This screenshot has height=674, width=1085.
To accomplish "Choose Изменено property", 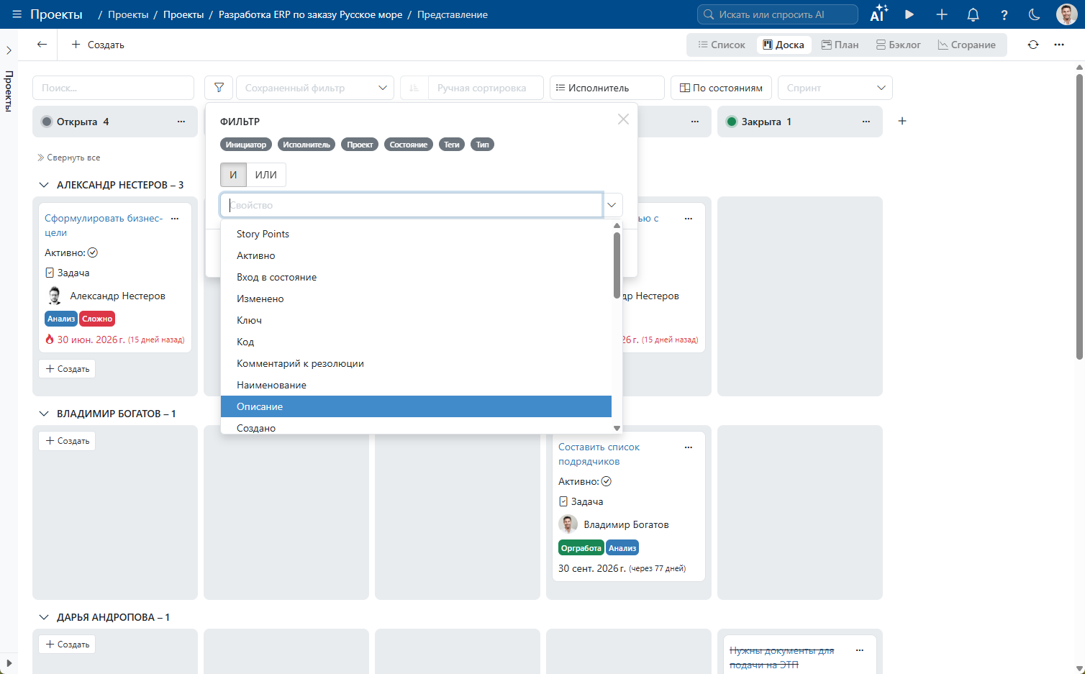I will 416,299.
